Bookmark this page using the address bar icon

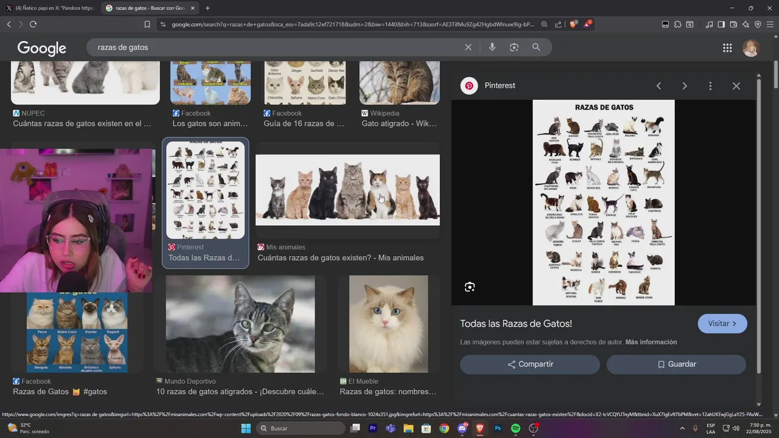point(147,24)
